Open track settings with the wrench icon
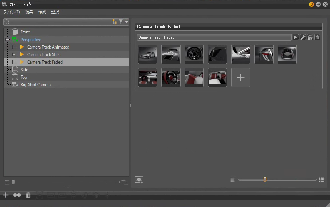This screenshot has height=207, width=330. tap(303, 38)
